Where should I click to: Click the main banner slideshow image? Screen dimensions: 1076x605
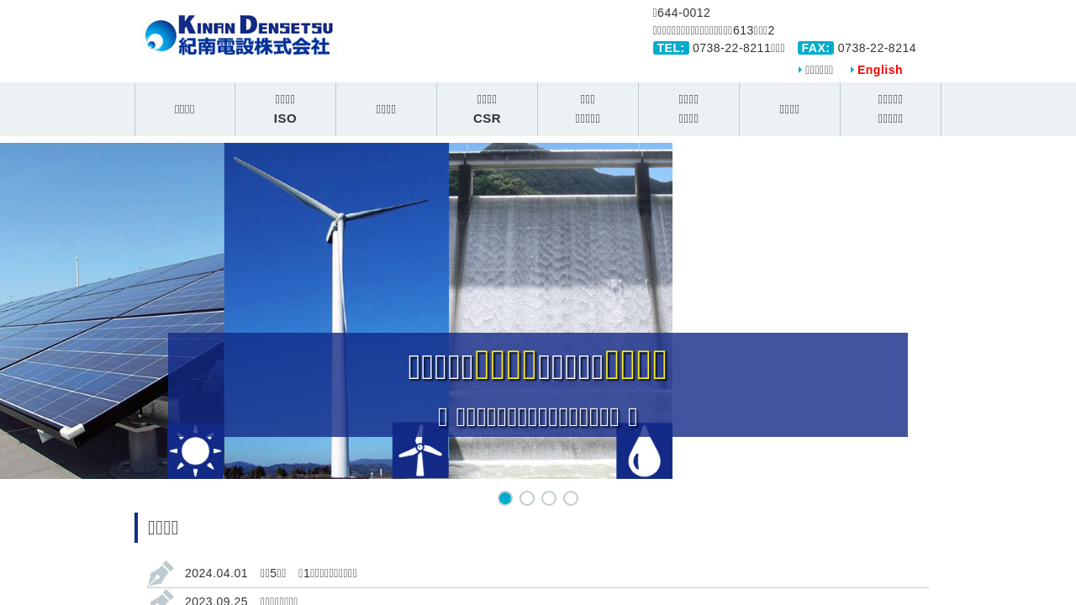[336, 252]
